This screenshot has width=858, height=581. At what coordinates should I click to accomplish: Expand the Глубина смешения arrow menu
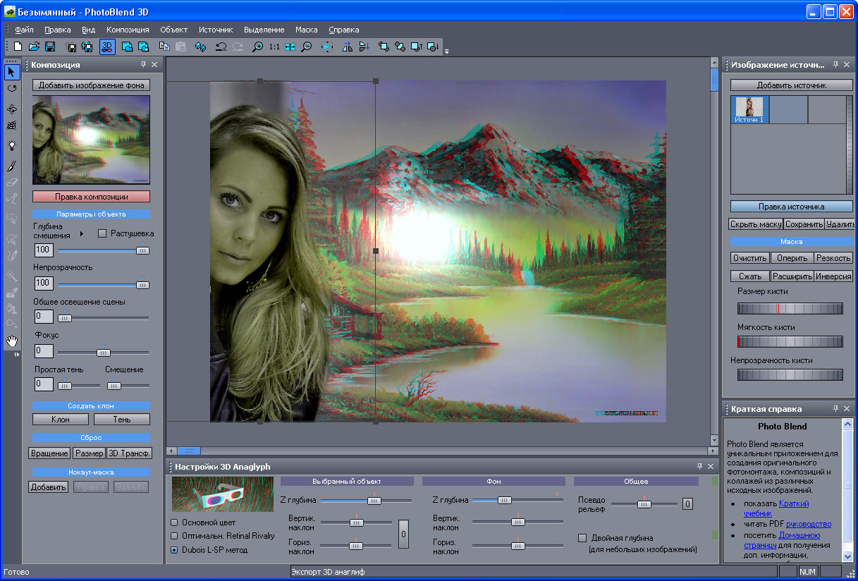coord(81,233)
